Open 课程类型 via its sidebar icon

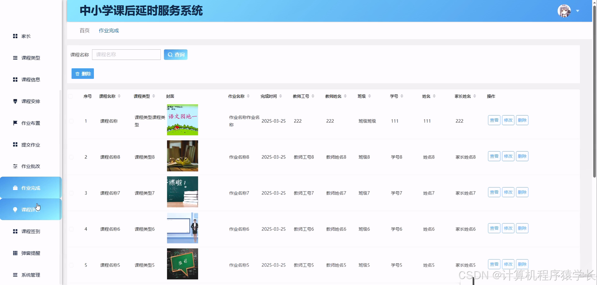coord(15,58)
